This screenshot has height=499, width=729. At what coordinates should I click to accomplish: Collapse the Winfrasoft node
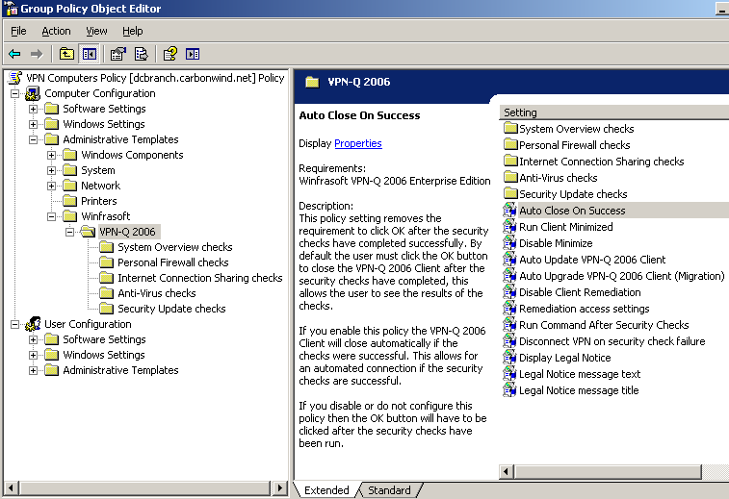point(52,216)
